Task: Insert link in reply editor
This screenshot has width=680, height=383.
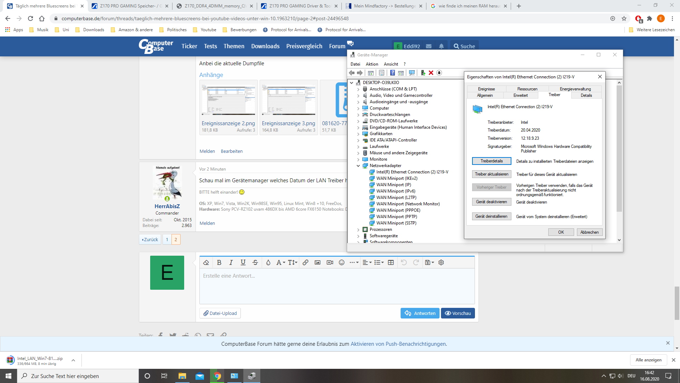Action: point(305,262)
